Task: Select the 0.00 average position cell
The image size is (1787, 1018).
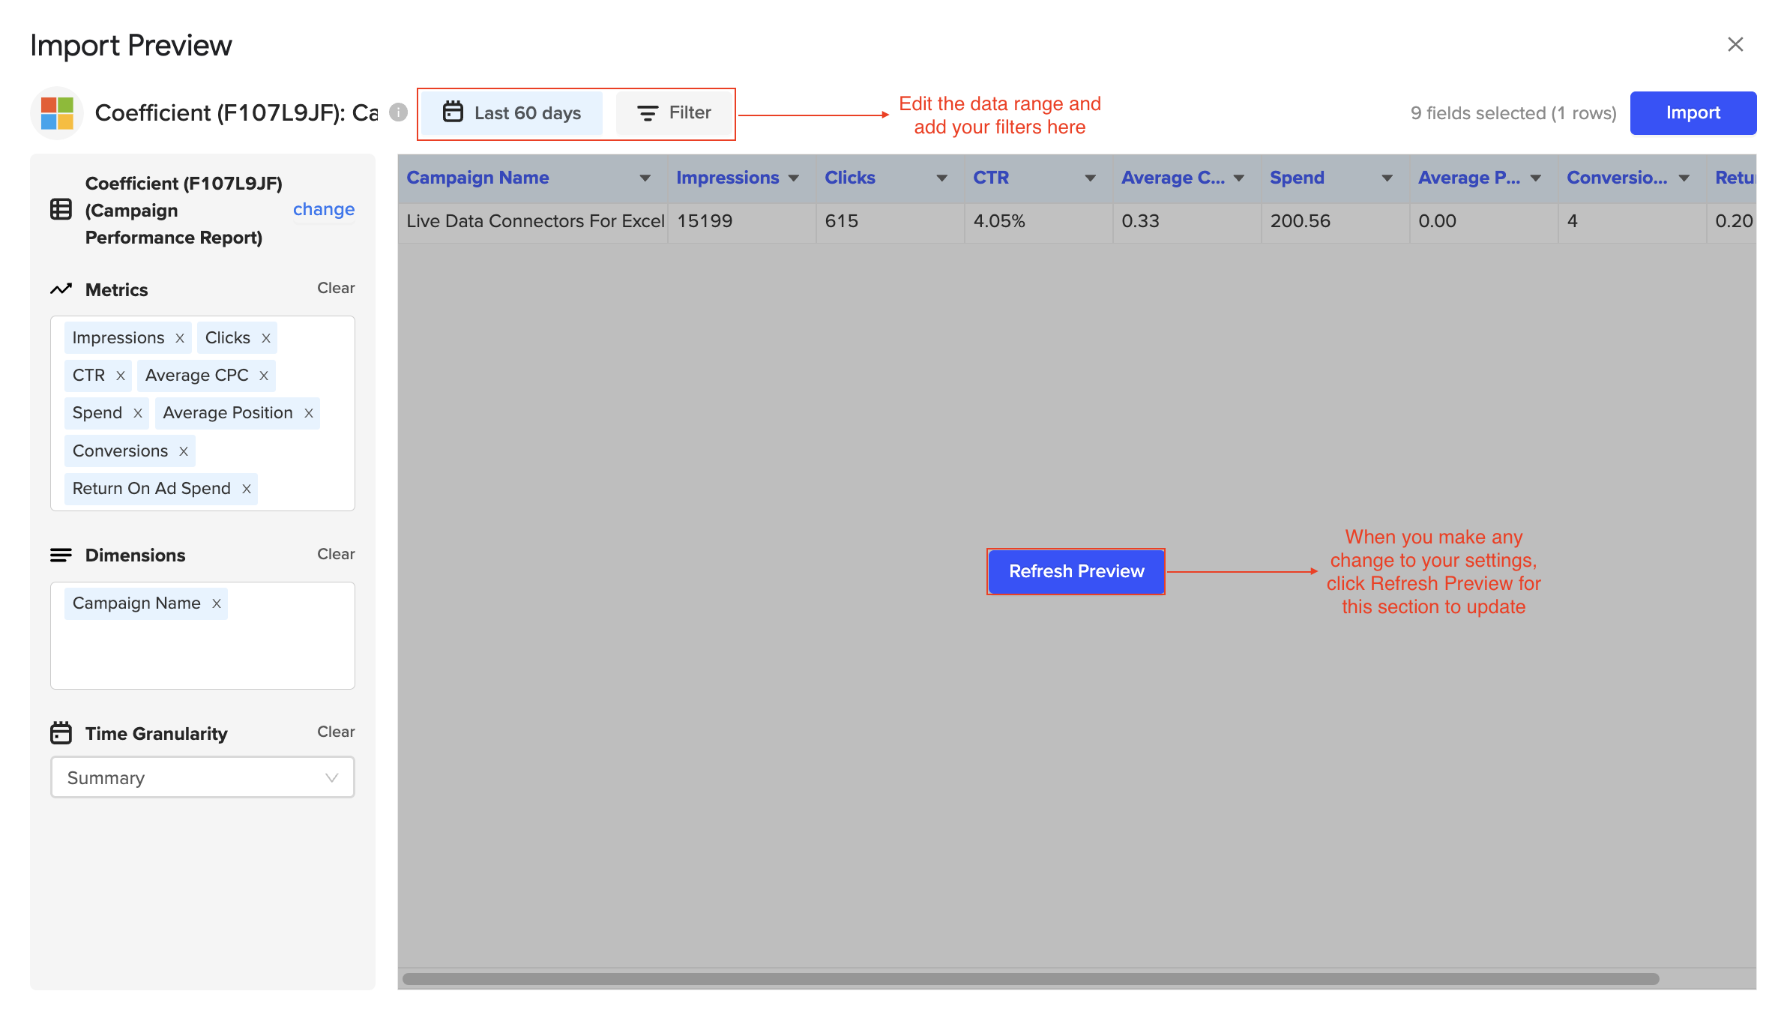Action: (x=1484, y=222)
